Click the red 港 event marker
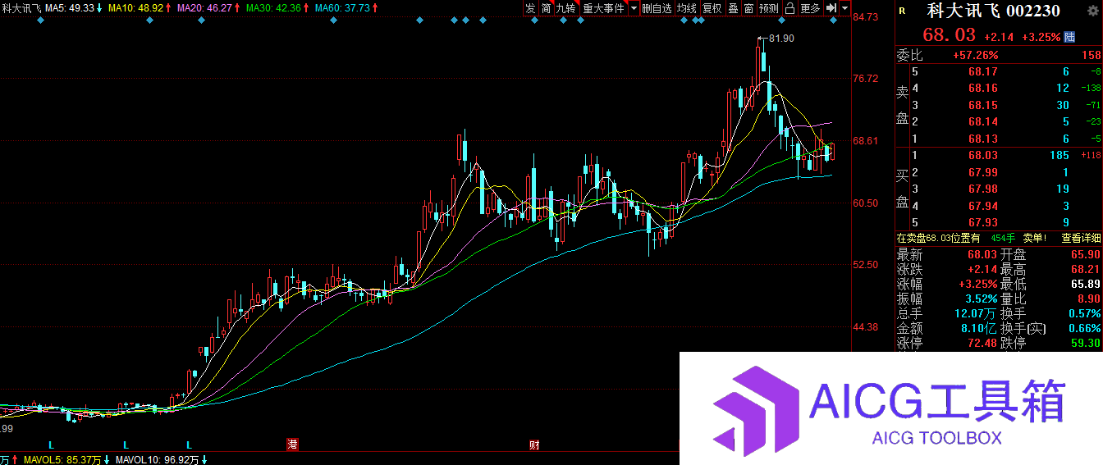This screenshot has width=1103, height=465. click(x=293, y=444)
